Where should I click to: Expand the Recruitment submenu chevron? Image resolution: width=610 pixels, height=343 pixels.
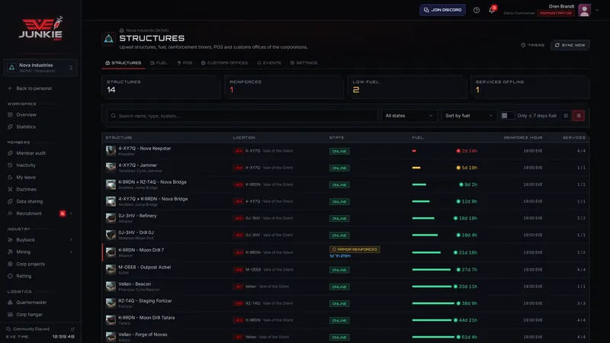point(71,213)
